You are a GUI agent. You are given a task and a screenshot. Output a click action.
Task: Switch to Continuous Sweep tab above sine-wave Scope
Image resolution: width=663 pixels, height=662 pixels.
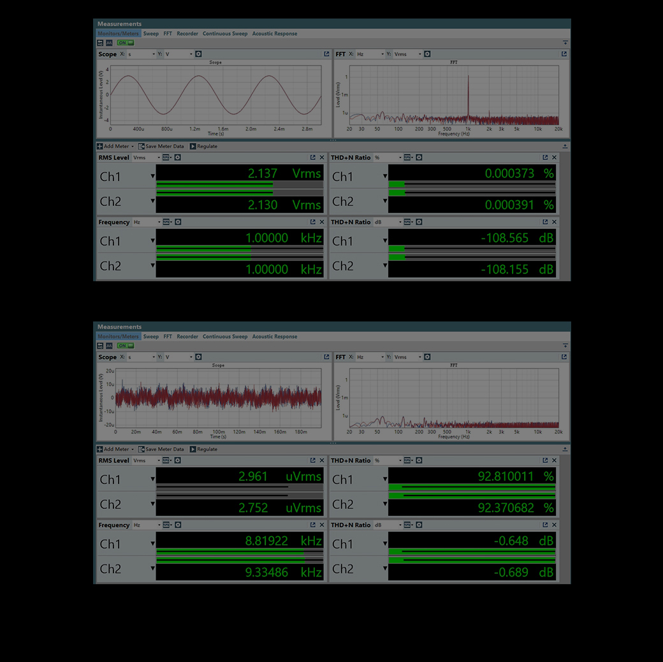(x=224, y=34)
